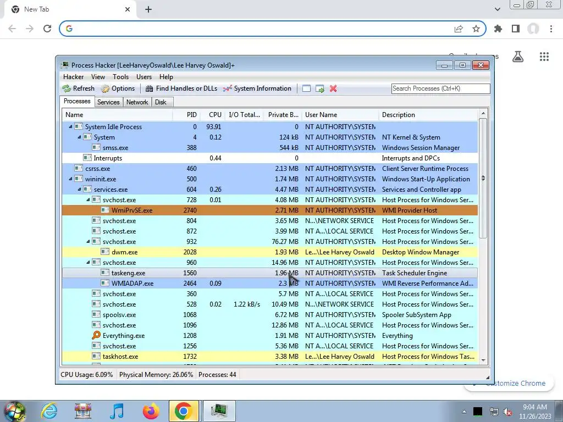Sort by the Name column header

click(118, 115)
